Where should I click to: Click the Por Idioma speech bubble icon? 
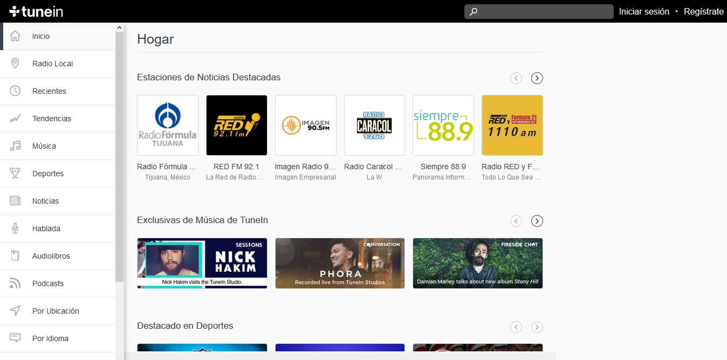pos(15,338)
